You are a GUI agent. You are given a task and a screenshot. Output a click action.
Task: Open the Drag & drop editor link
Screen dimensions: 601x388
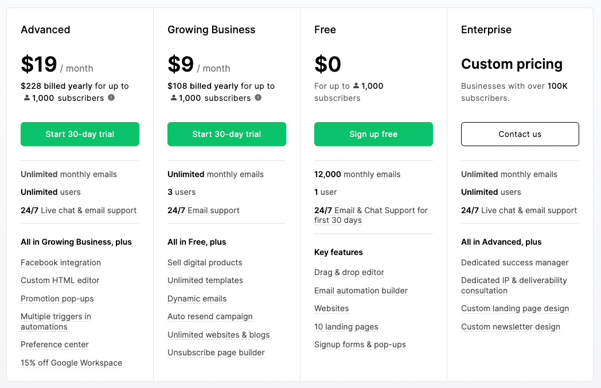pyautogui.click(x=349, y=272)
